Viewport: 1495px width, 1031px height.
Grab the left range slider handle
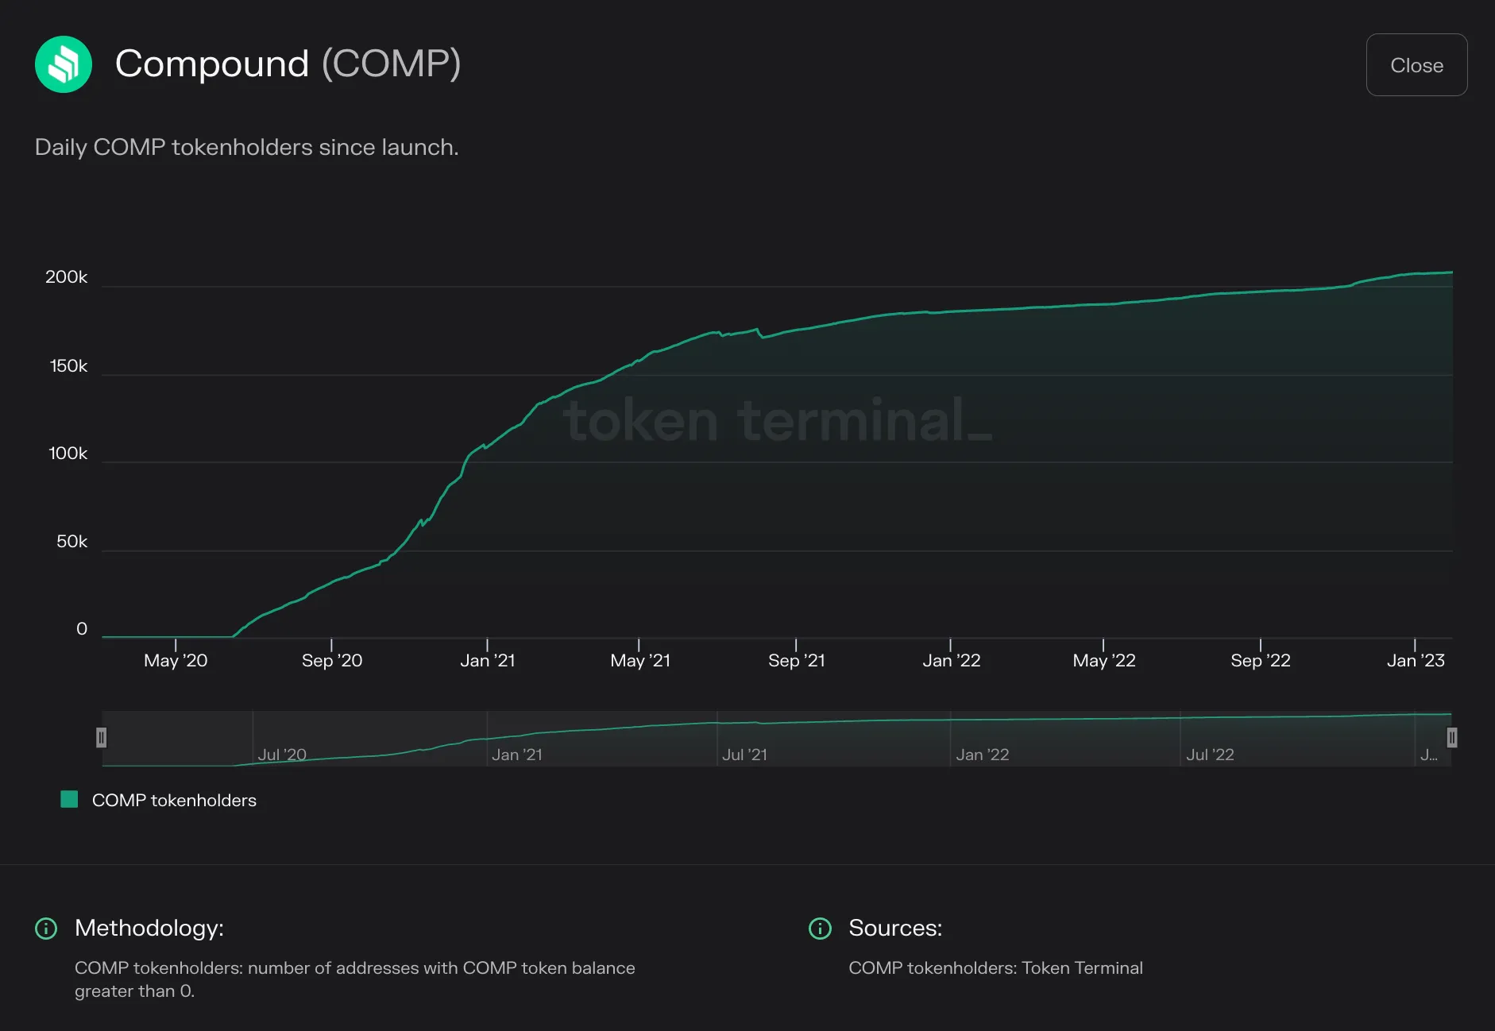pyautogui.click(x=102, y=738)
